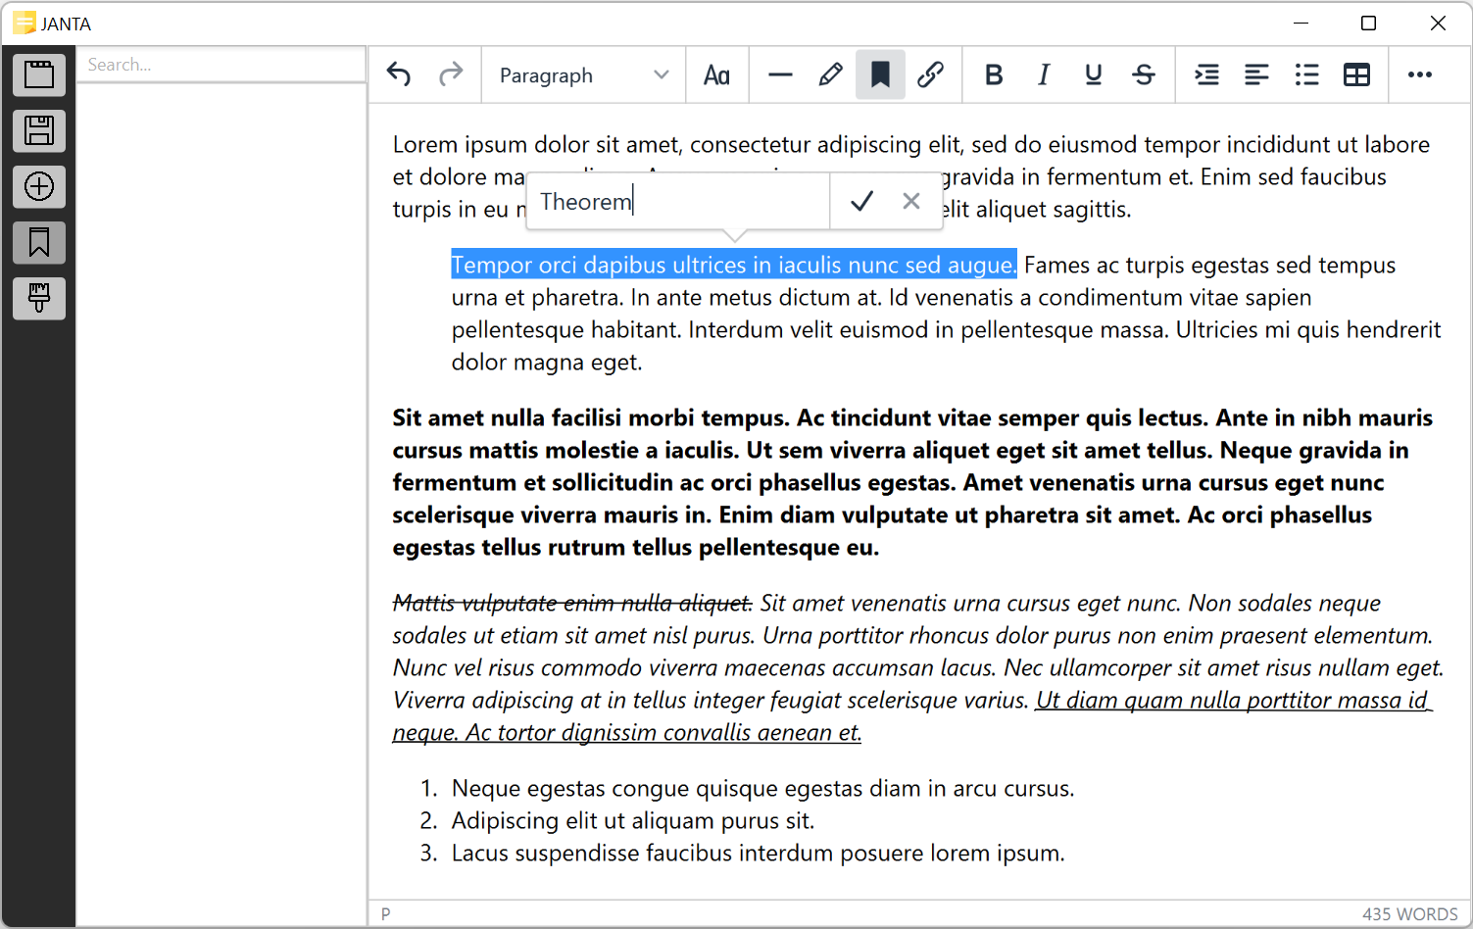The height and width of the screenshot is (929, 1473).
Task: Cancel the bookmark popup with X
Action: (911, 201)
